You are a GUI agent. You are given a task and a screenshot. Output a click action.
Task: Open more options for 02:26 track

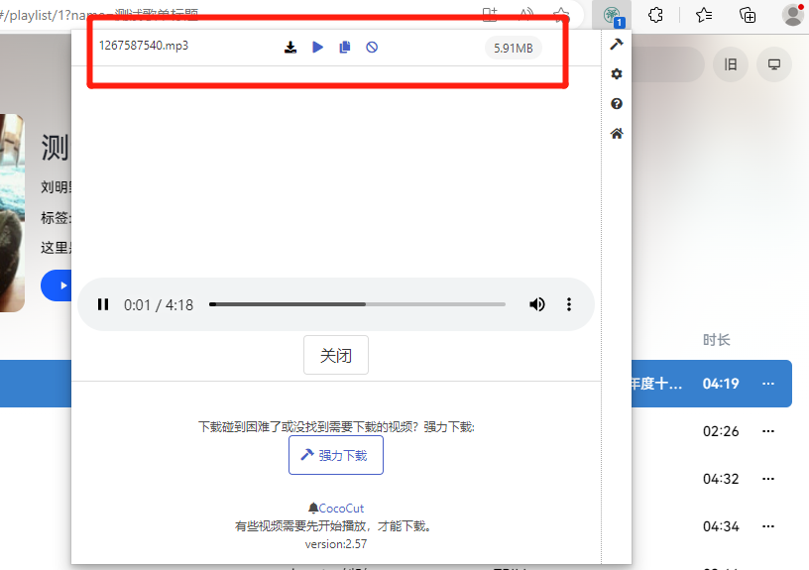pos(768,431)
